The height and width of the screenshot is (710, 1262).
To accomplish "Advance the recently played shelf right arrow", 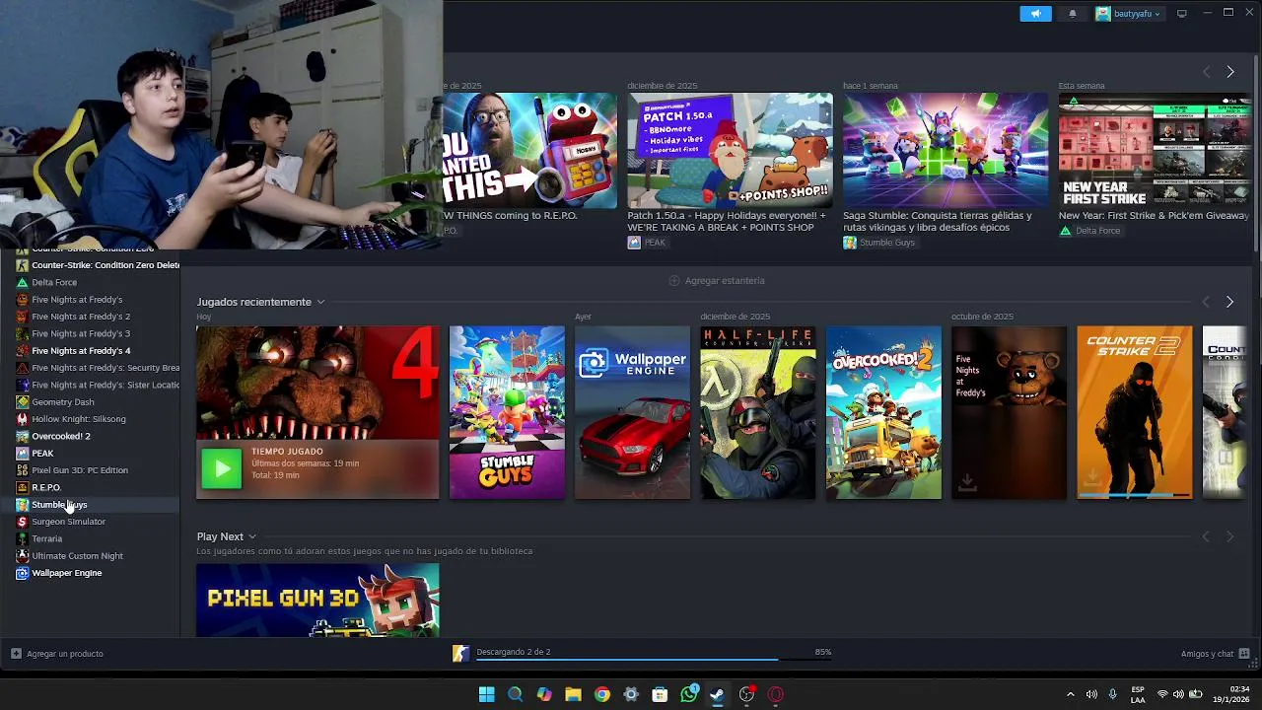I will tap(1229, 302).
